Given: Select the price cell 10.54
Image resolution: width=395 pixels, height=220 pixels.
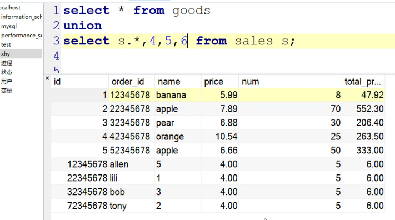Looking at the screenshot, I should point(220,137).
